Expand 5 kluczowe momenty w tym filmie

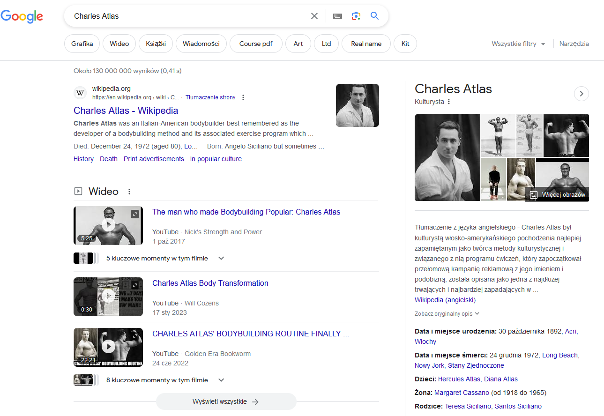(221, 258)
